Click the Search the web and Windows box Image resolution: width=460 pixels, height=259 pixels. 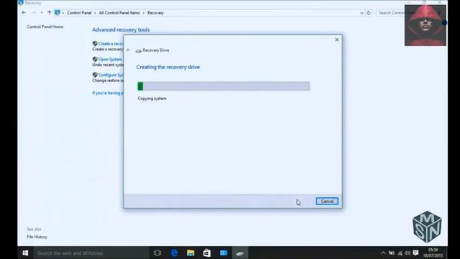[x=91, y=253]
